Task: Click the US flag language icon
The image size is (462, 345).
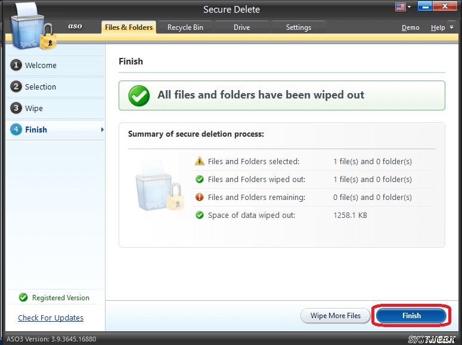Action: click(401, 7)
